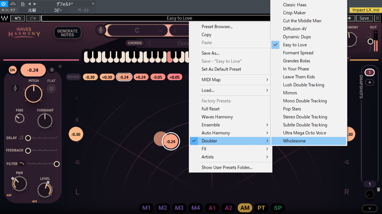Viewport: 382px width, 214px height.
Task: Click the GENERATE NOTES button
Action: (68, 33)
